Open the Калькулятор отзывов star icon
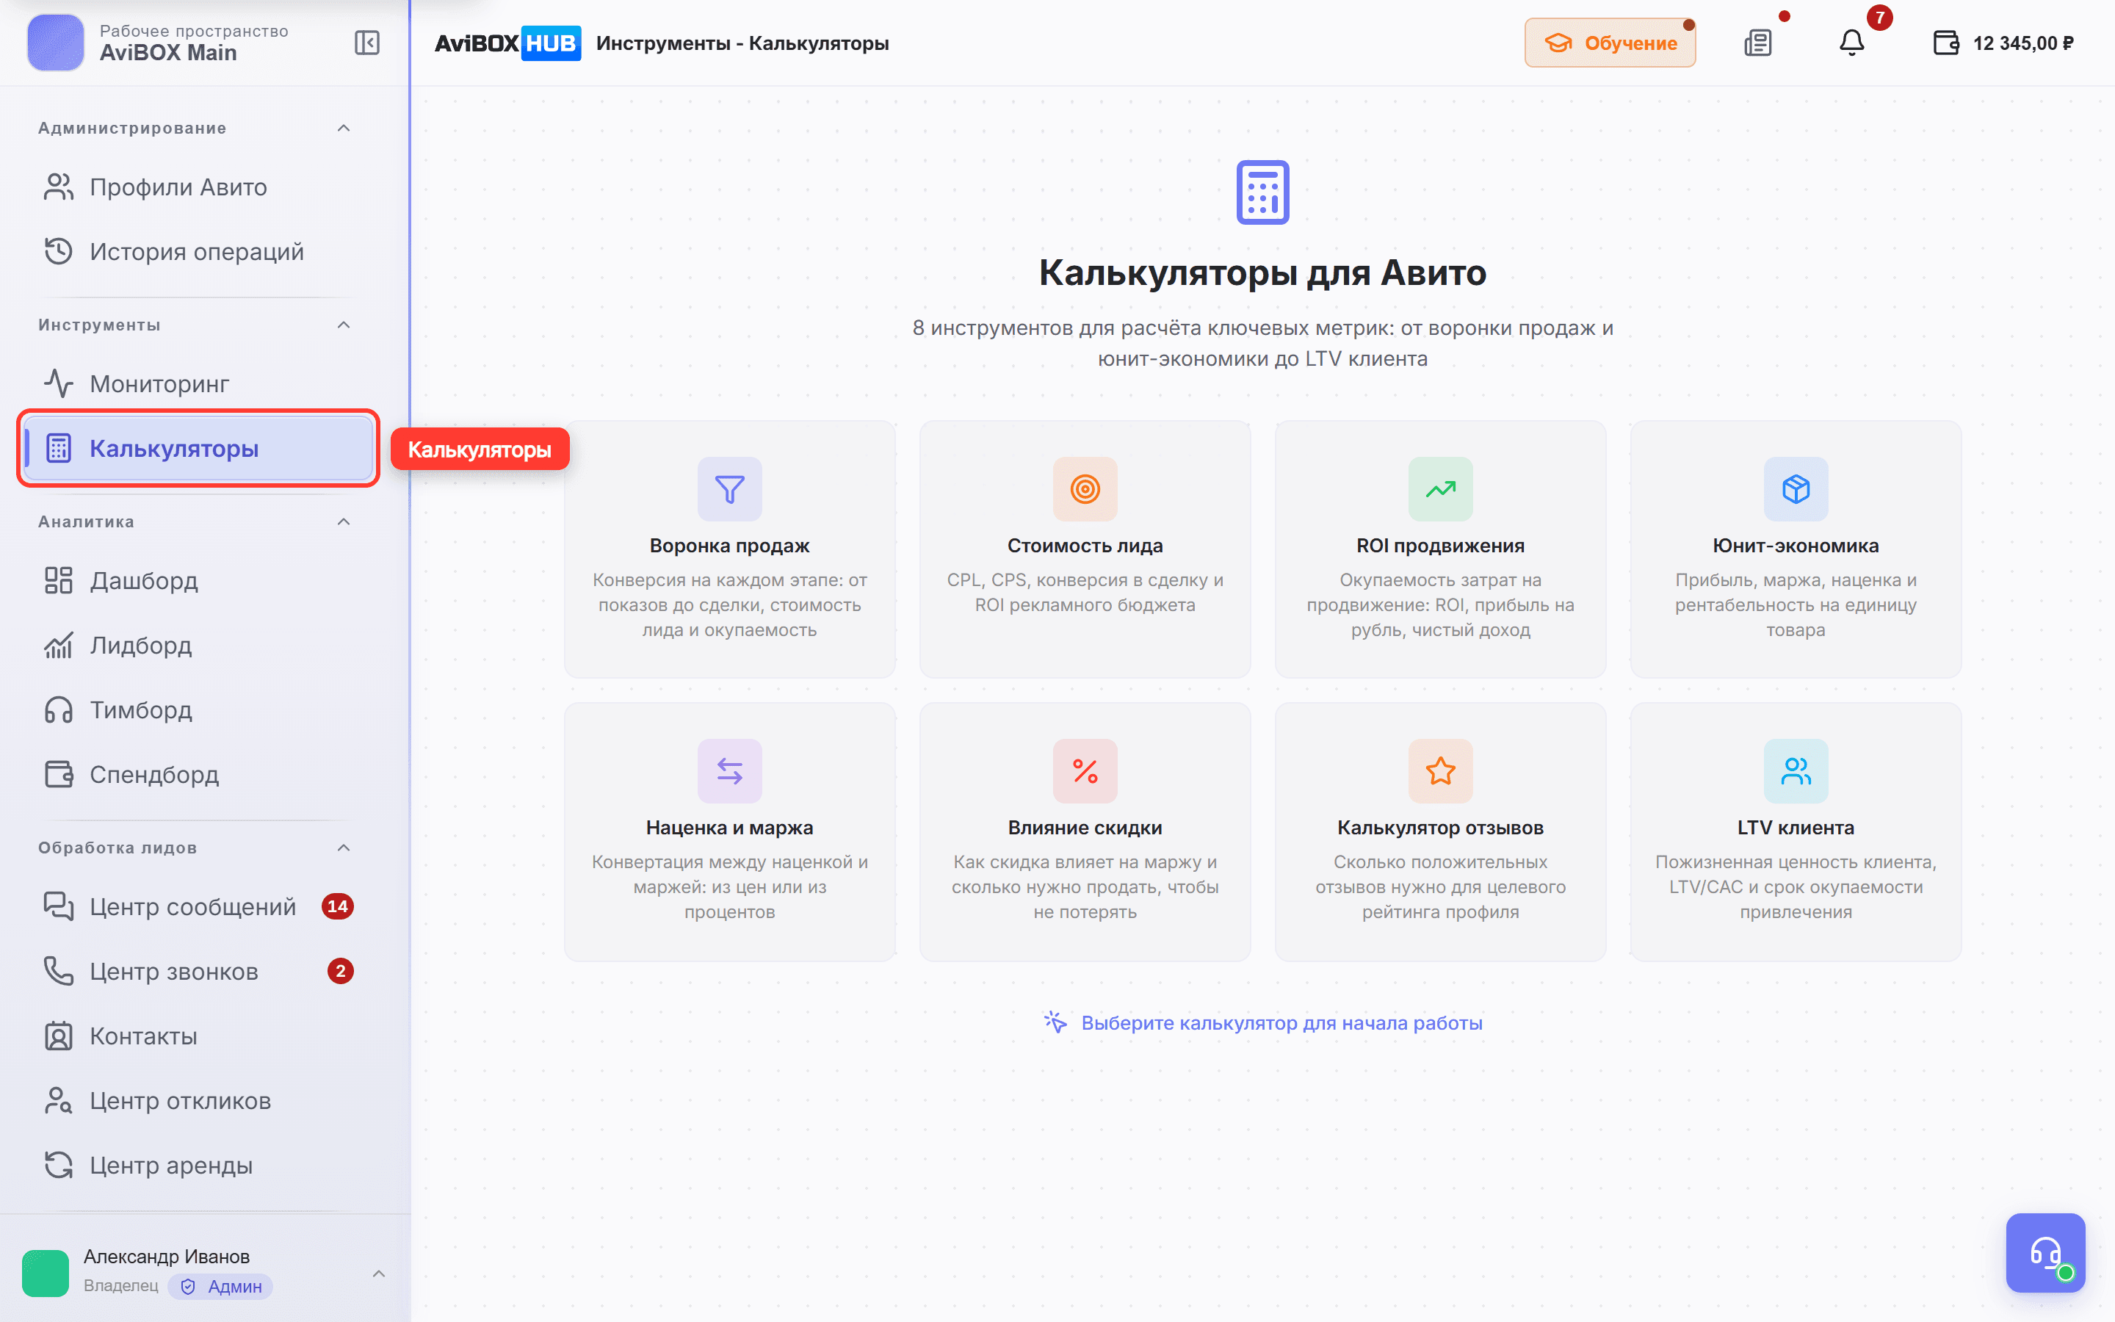 (x=1440, y=771)
